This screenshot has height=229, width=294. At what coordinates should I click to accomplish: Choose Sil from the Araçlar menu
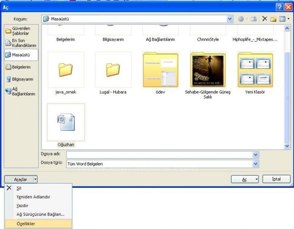(x=38, y=188)
